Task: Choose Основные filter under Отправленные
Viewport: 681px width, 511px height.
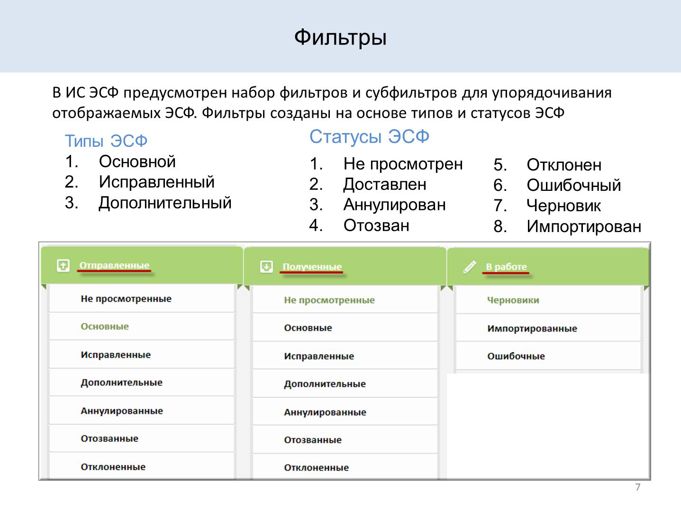Action: pos(105,326)
